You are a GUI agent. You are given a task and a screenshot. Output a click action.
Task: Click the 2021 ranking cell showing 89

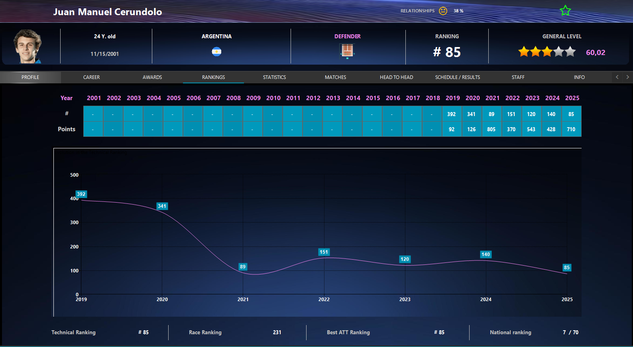coord(491,114)
